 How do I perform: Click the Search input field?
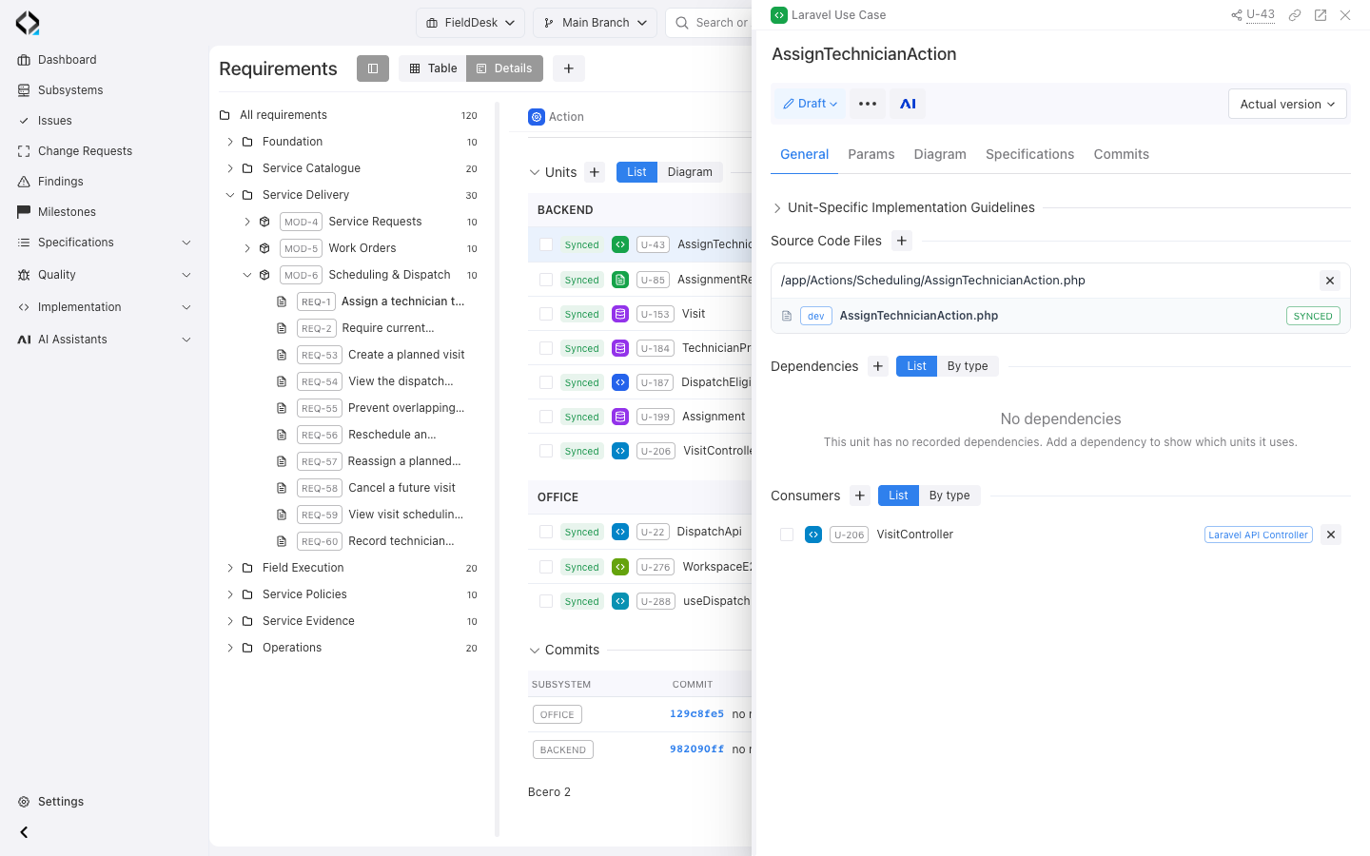[709, 23]
